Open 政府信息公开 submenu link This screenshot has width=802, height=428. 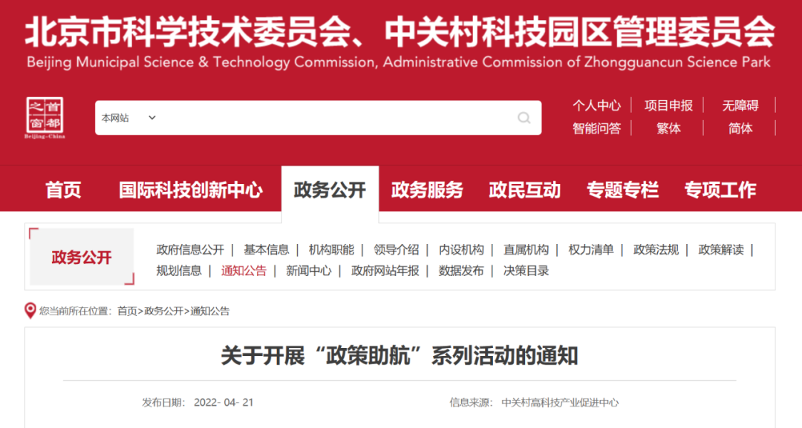pos(190,250)
